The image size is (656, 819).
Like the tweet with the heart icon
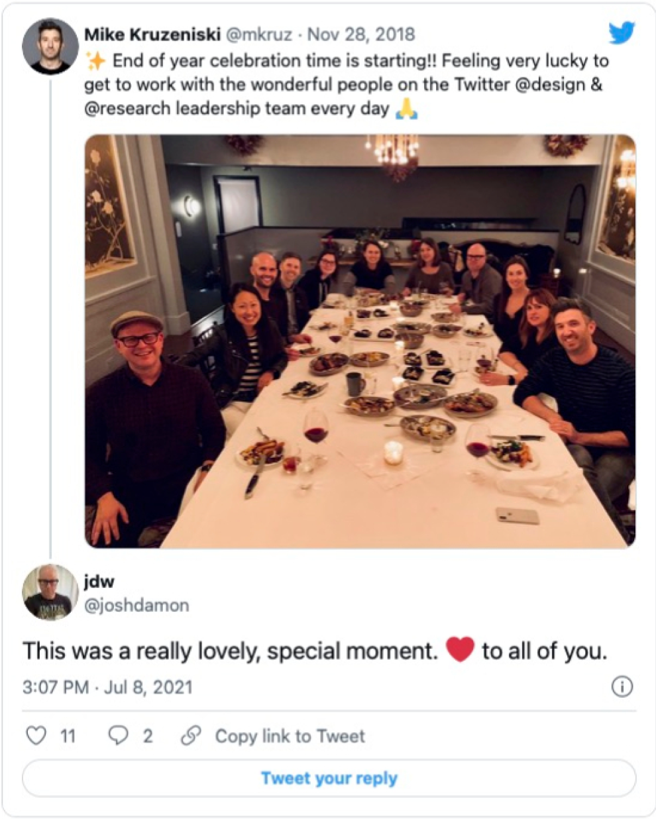pyautogui.click(x=36, y=736)
